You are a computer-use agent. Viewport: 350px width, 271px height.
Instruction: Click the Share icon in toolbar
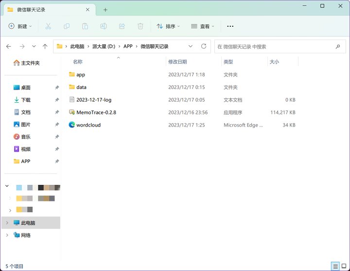(122, 26)
